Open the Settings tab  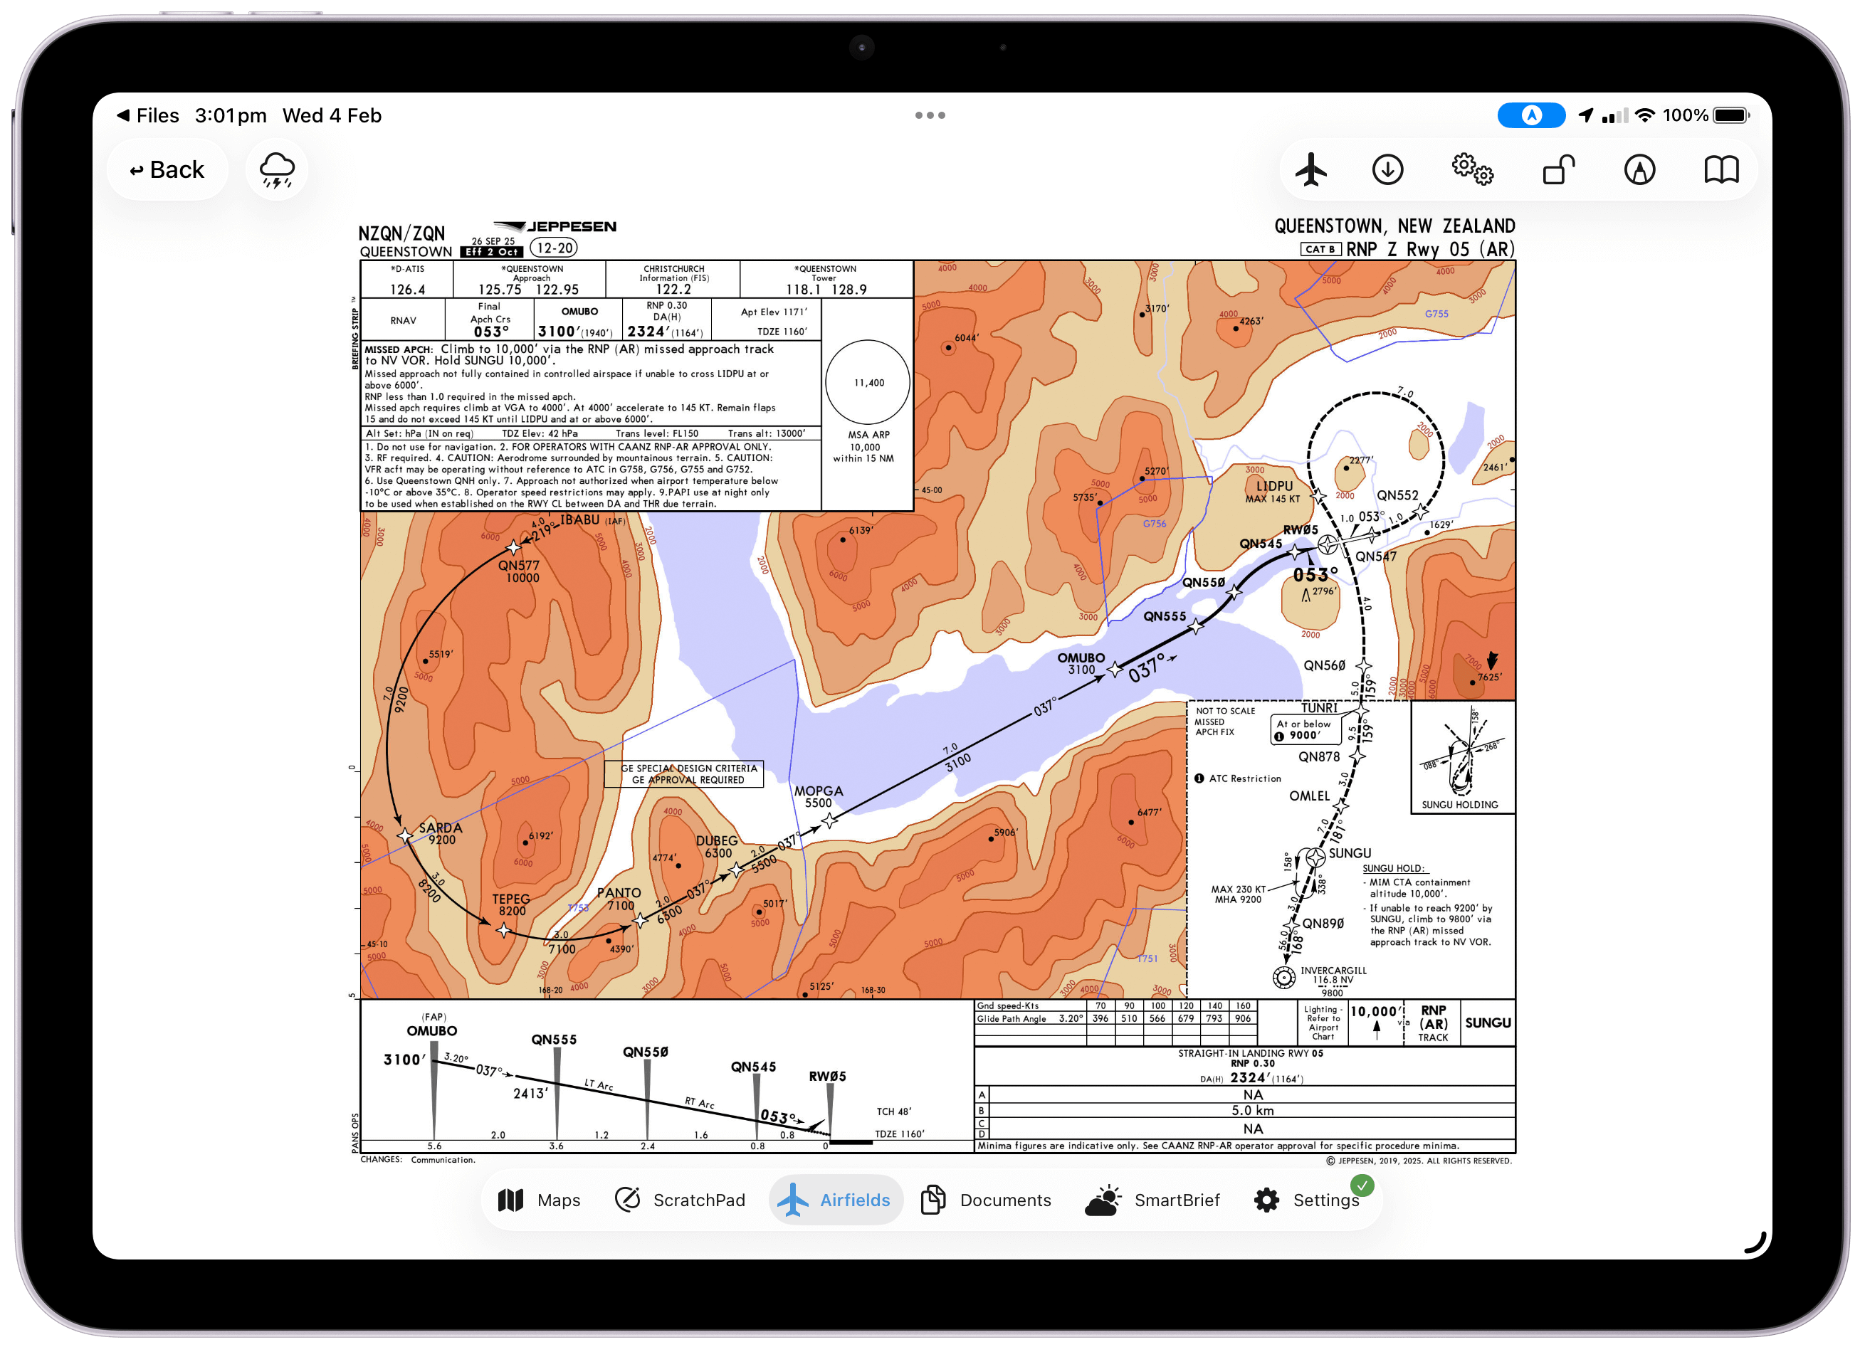point(1307,1200)
